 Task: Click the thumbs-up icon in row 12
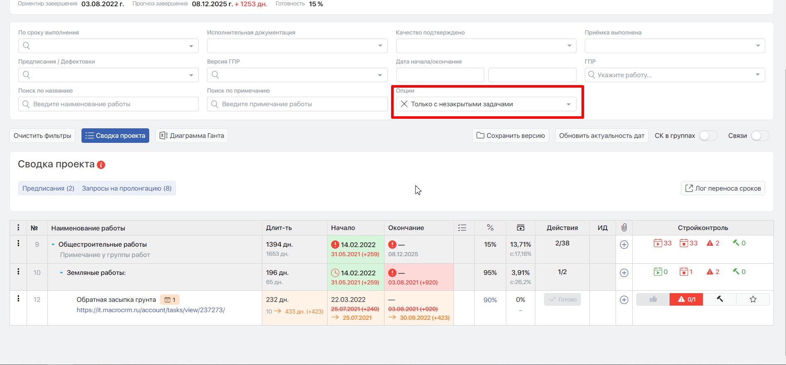(653, 299)
